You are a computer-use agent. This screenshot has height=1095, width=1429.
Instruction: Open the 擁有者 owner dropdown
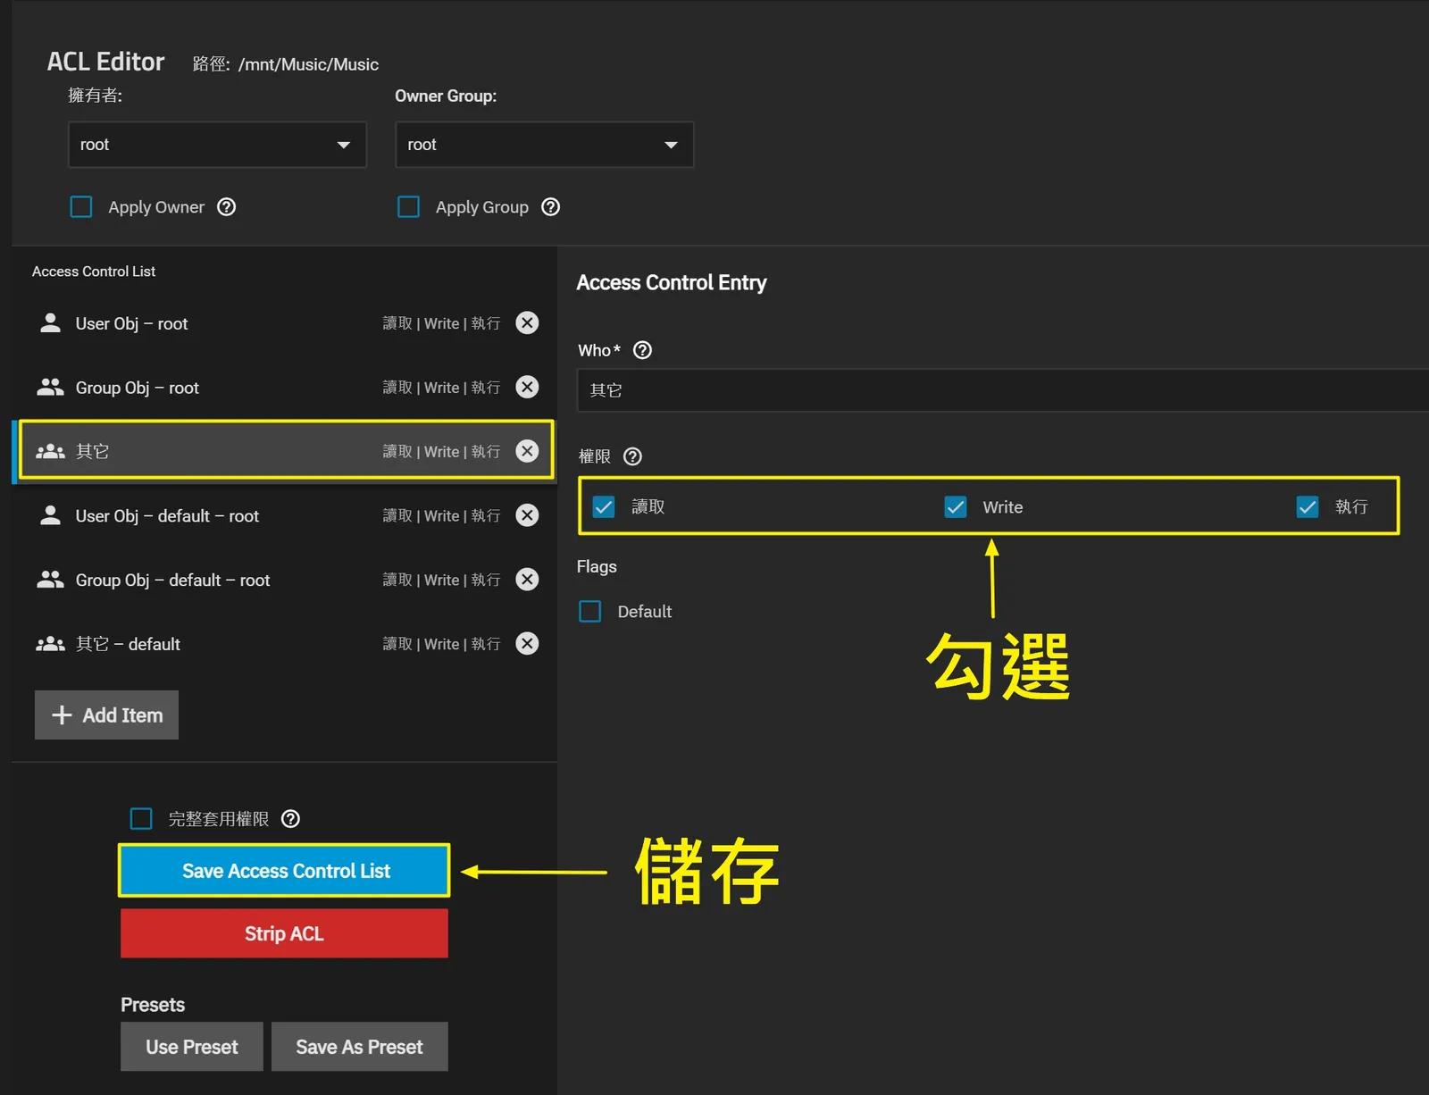pyautogui.click(x=217, y=145)
